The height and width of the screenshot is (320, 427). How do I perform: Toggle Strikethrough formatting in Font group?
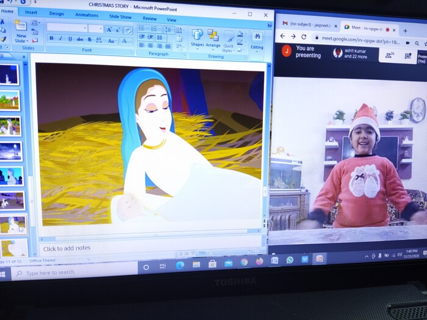click(80, 39)
